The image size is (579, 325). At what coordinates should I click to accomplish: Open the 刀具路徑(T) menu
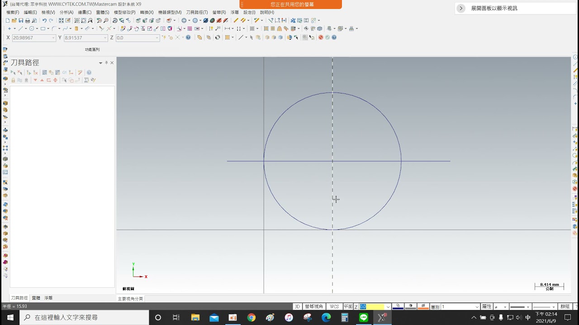(x=197, y=12)
